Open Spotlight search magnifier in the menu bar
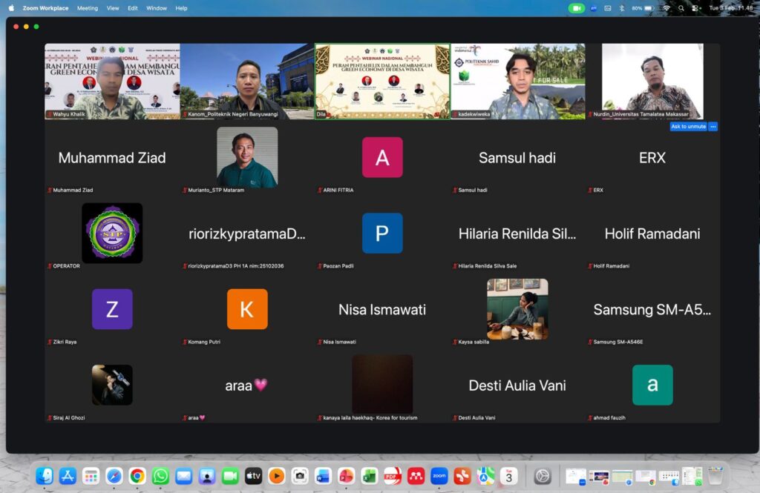 tap(681, 8)
